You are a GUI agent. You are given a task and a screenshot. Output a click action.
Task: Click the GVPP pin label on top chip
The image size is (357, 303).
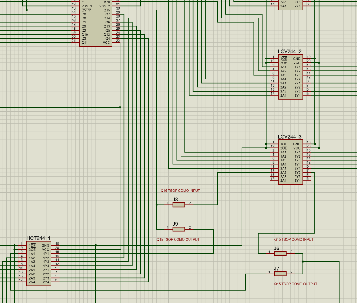tap(86, 10)
